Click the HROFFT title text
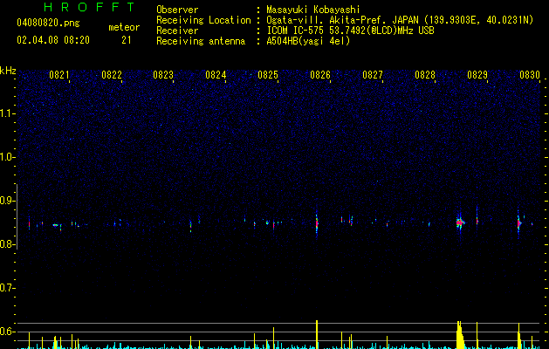The image size is (549, 349). (90, 7)
